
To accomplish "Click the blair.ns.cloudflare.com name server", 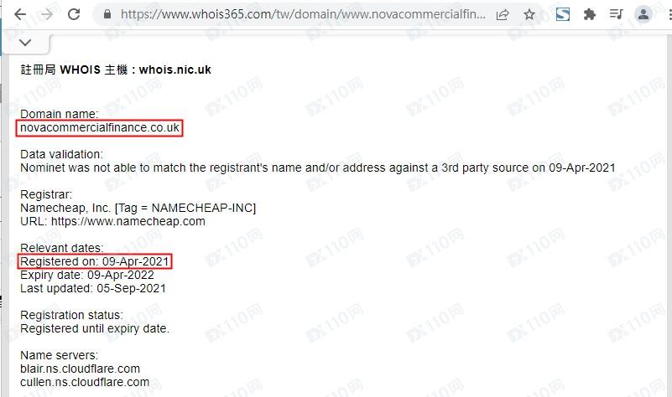I will [x=81, y=369].
